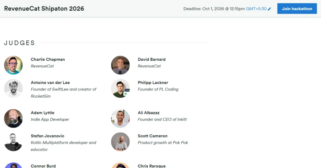Select the Ali Albazaz name label
The width and height of the screenshot is (321, 168).
coord(149,113)
